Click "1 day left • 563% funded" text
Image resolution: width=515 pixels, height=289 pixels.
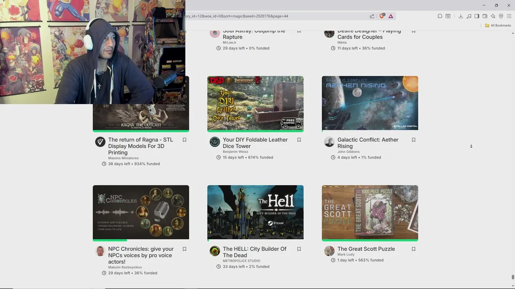pyautogui.click(x=360, y=260)
